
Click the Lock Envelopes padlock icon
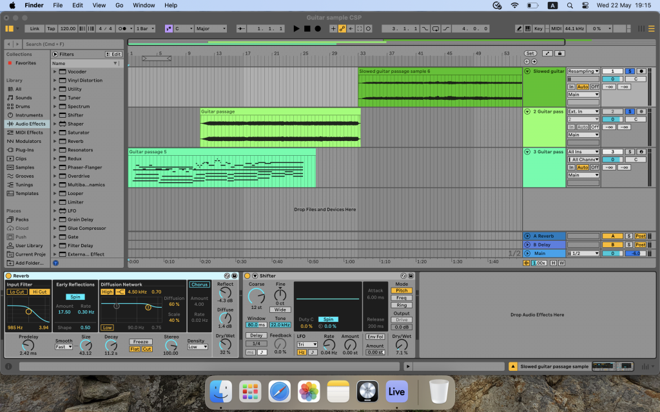tap(559, 53)
